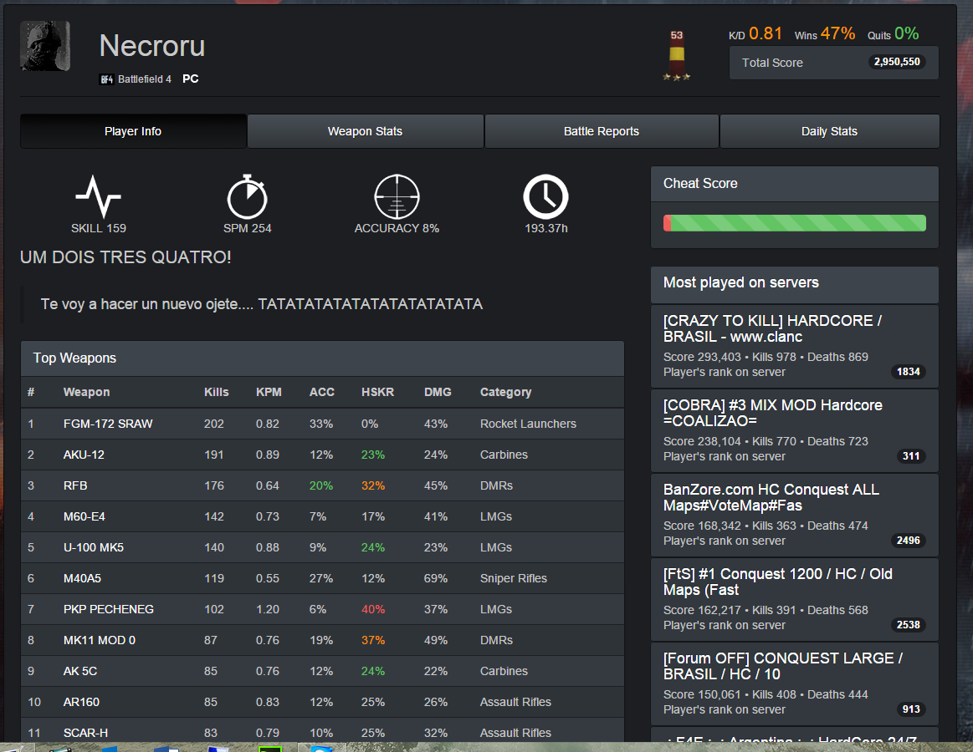The width and height of the screenshot is (973, 752).
Task: Sort by the ACC column header
Action: point(322,392)
